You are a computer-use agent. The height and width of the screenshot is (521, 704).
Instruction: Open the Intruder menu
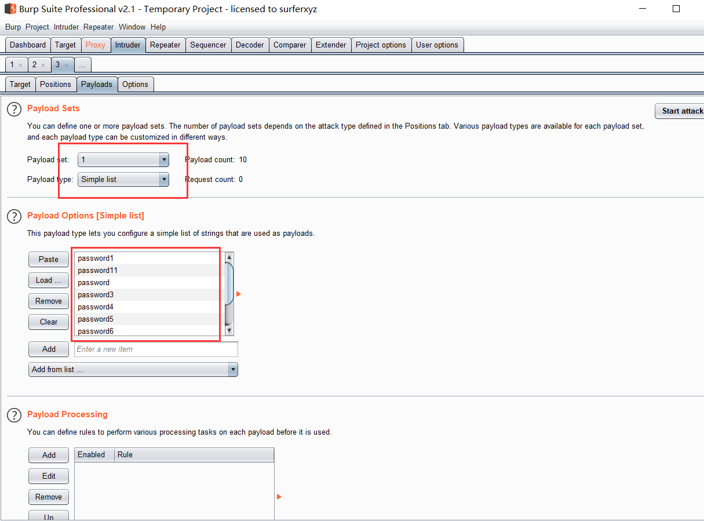(67, 27)
